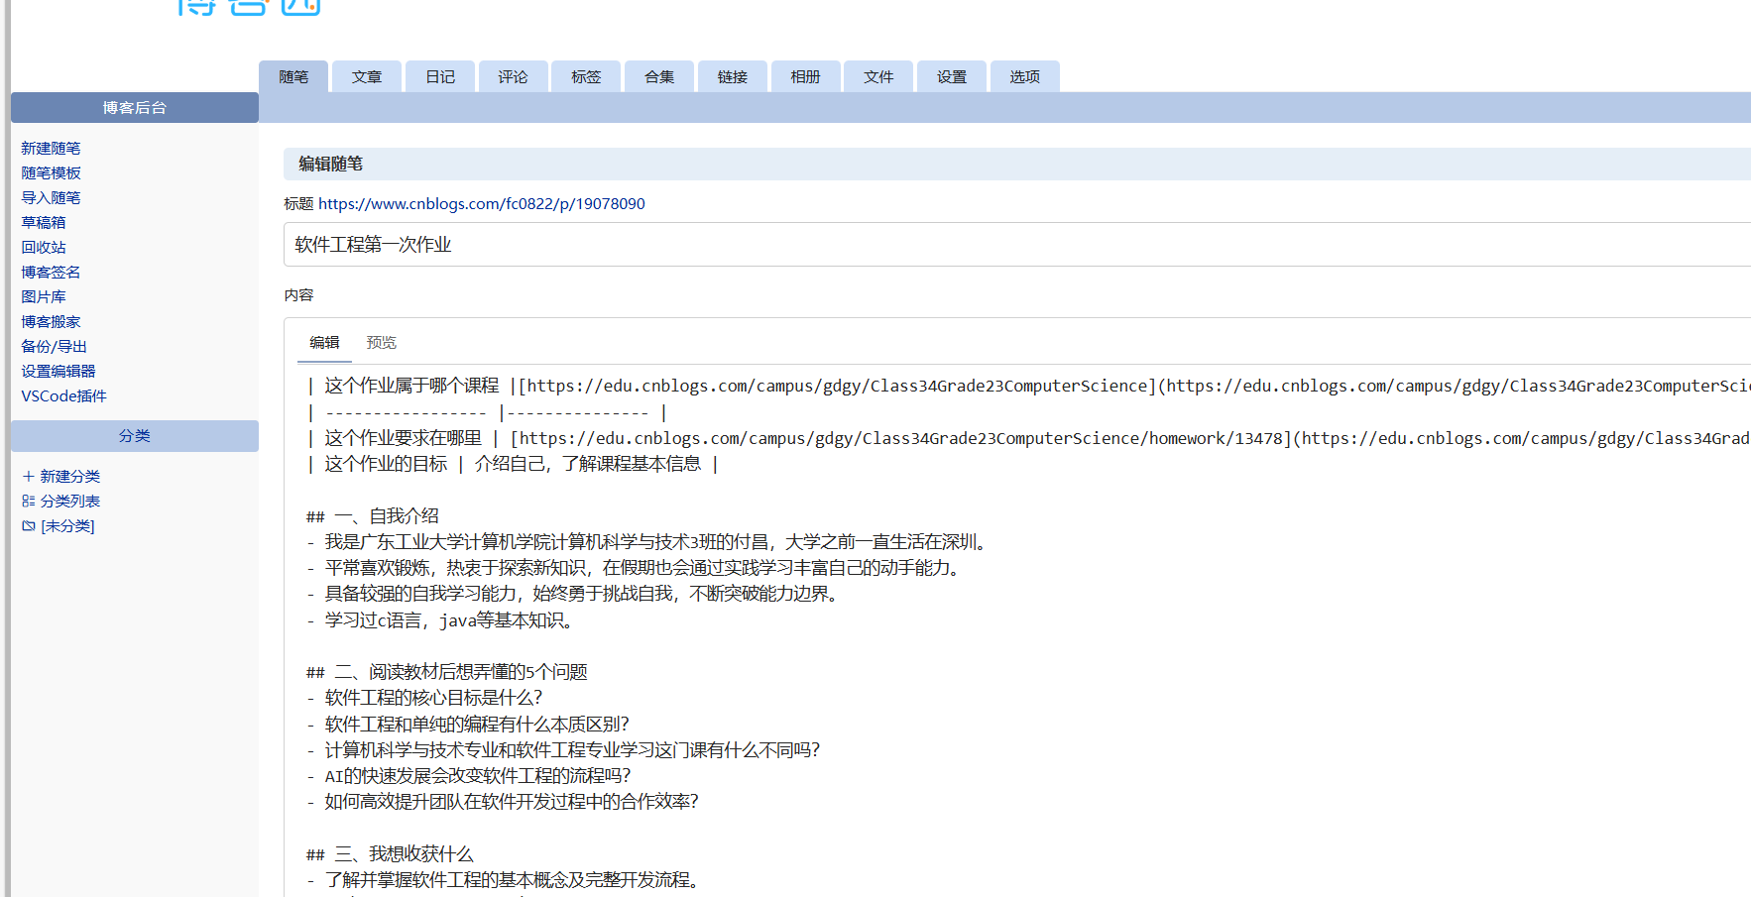This screenshot has height=897, width=1751.
Task: Open the 日记 tab
Action: point(440,76)
